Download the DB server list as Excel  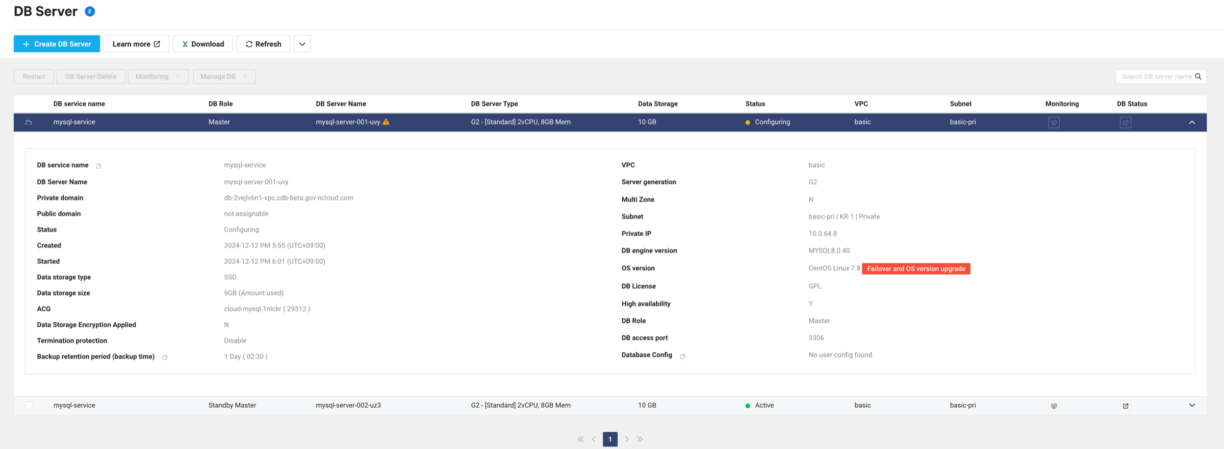203,44
